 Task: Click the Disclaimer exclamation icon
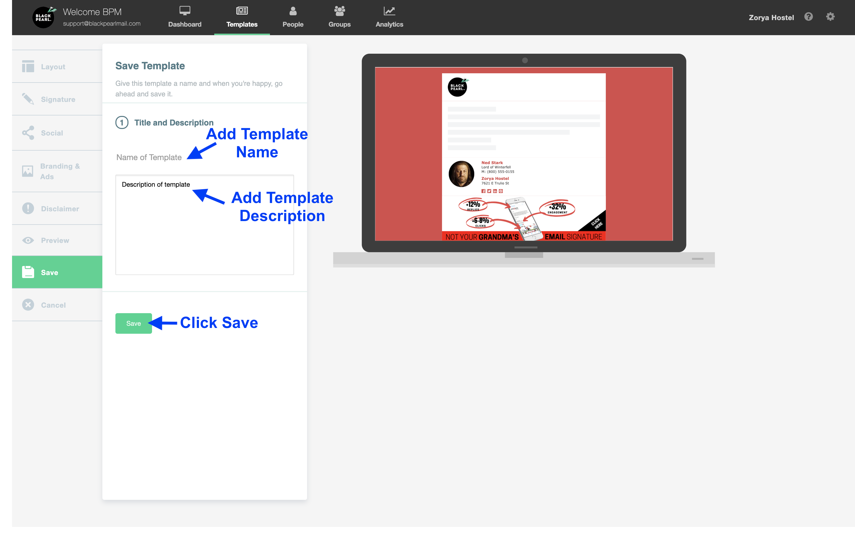[x=28, y=209]
